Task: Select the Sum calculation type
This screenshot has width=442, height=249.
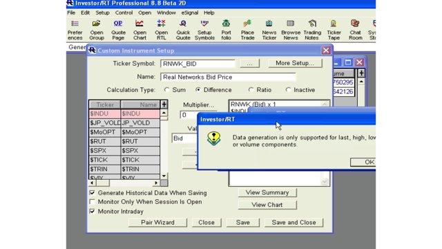Action: click(166, 90)
